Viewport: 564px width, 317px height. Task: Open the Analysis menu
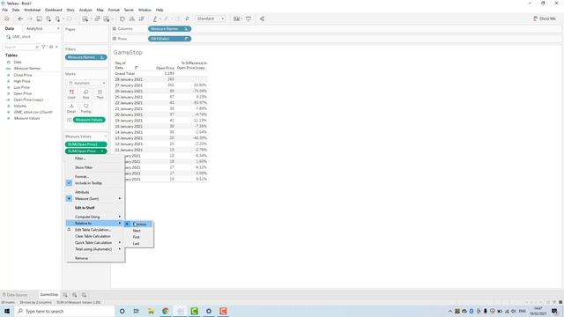tap(85, 10)
